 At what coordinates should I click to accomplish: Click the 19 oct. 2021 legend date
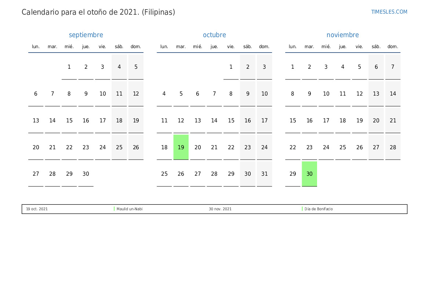(37, 209)
